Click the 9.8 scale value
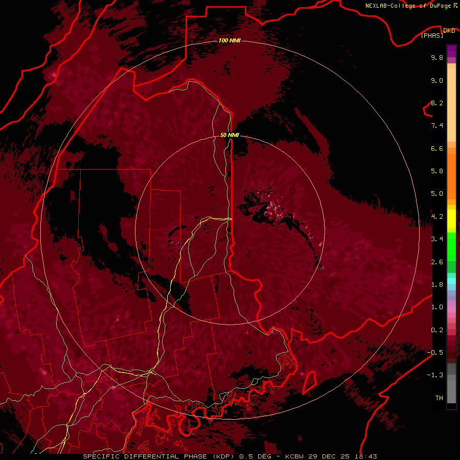The width and height of the screenshot is (460, 460). coord(437,57)
